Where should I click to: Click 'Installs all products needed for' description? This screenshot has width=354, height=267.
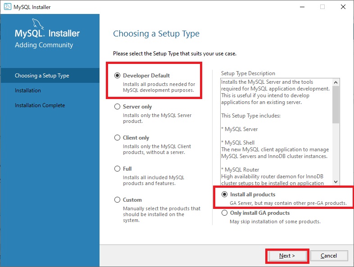pos(159,87)
